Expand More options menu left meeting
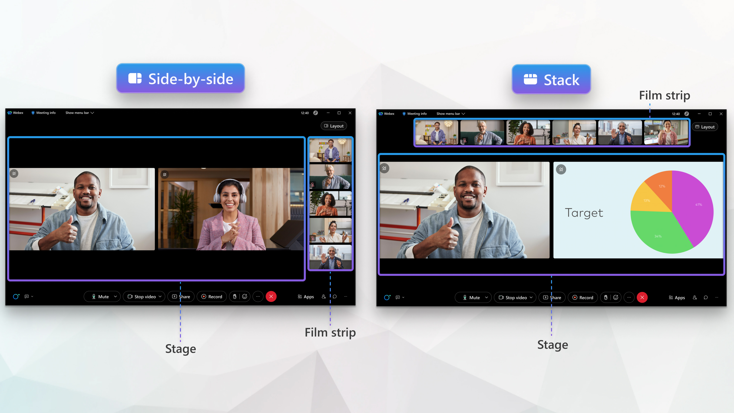 point(258,296)
